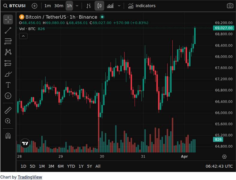Click the 30 date label on time axis

pos(102,157)
